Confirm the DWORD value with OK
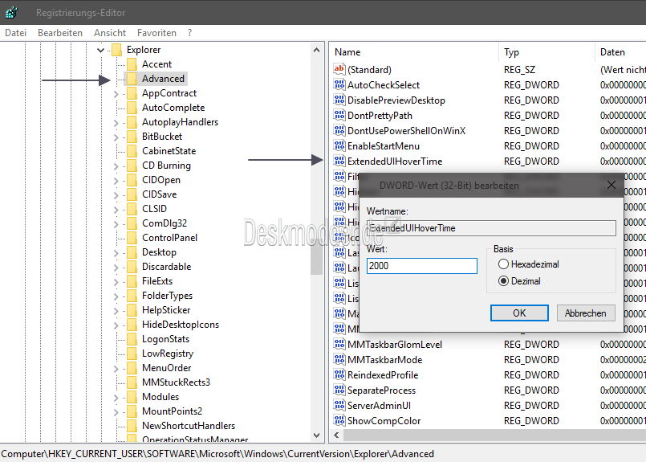The image size is (646, 462). (x=519, y=313)
